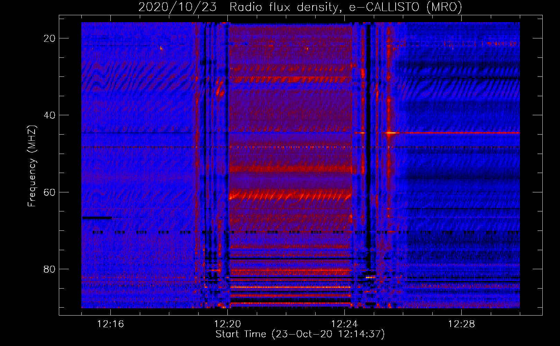Click the '80' frequency tick label
Viewport: 560px width, 346px height.
[x=49, y=269]
